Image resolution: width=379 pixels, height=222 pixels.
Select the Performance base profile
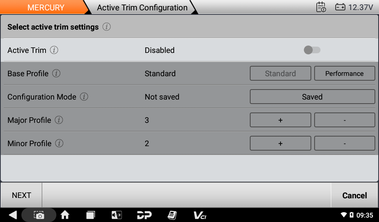point(344,74)
